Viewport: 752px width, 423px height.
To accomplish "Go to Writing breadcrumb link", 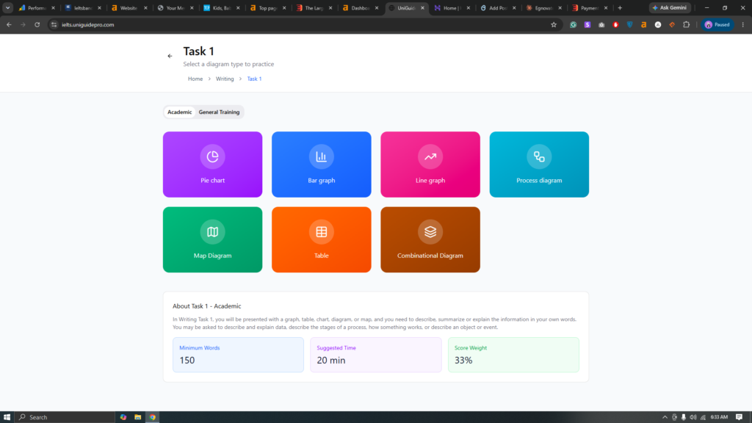I will [225, 79].
